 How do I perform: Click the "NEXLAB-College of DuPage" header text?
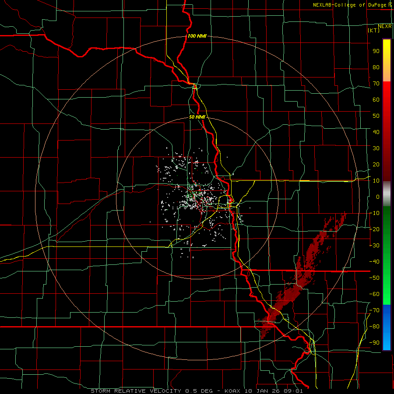[x=349, y=5]
